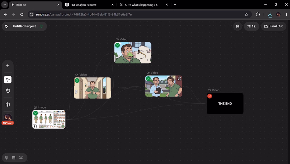Screen dimensions: 290x164
Task: Select the character sheet image node
Action: (49, 119)
